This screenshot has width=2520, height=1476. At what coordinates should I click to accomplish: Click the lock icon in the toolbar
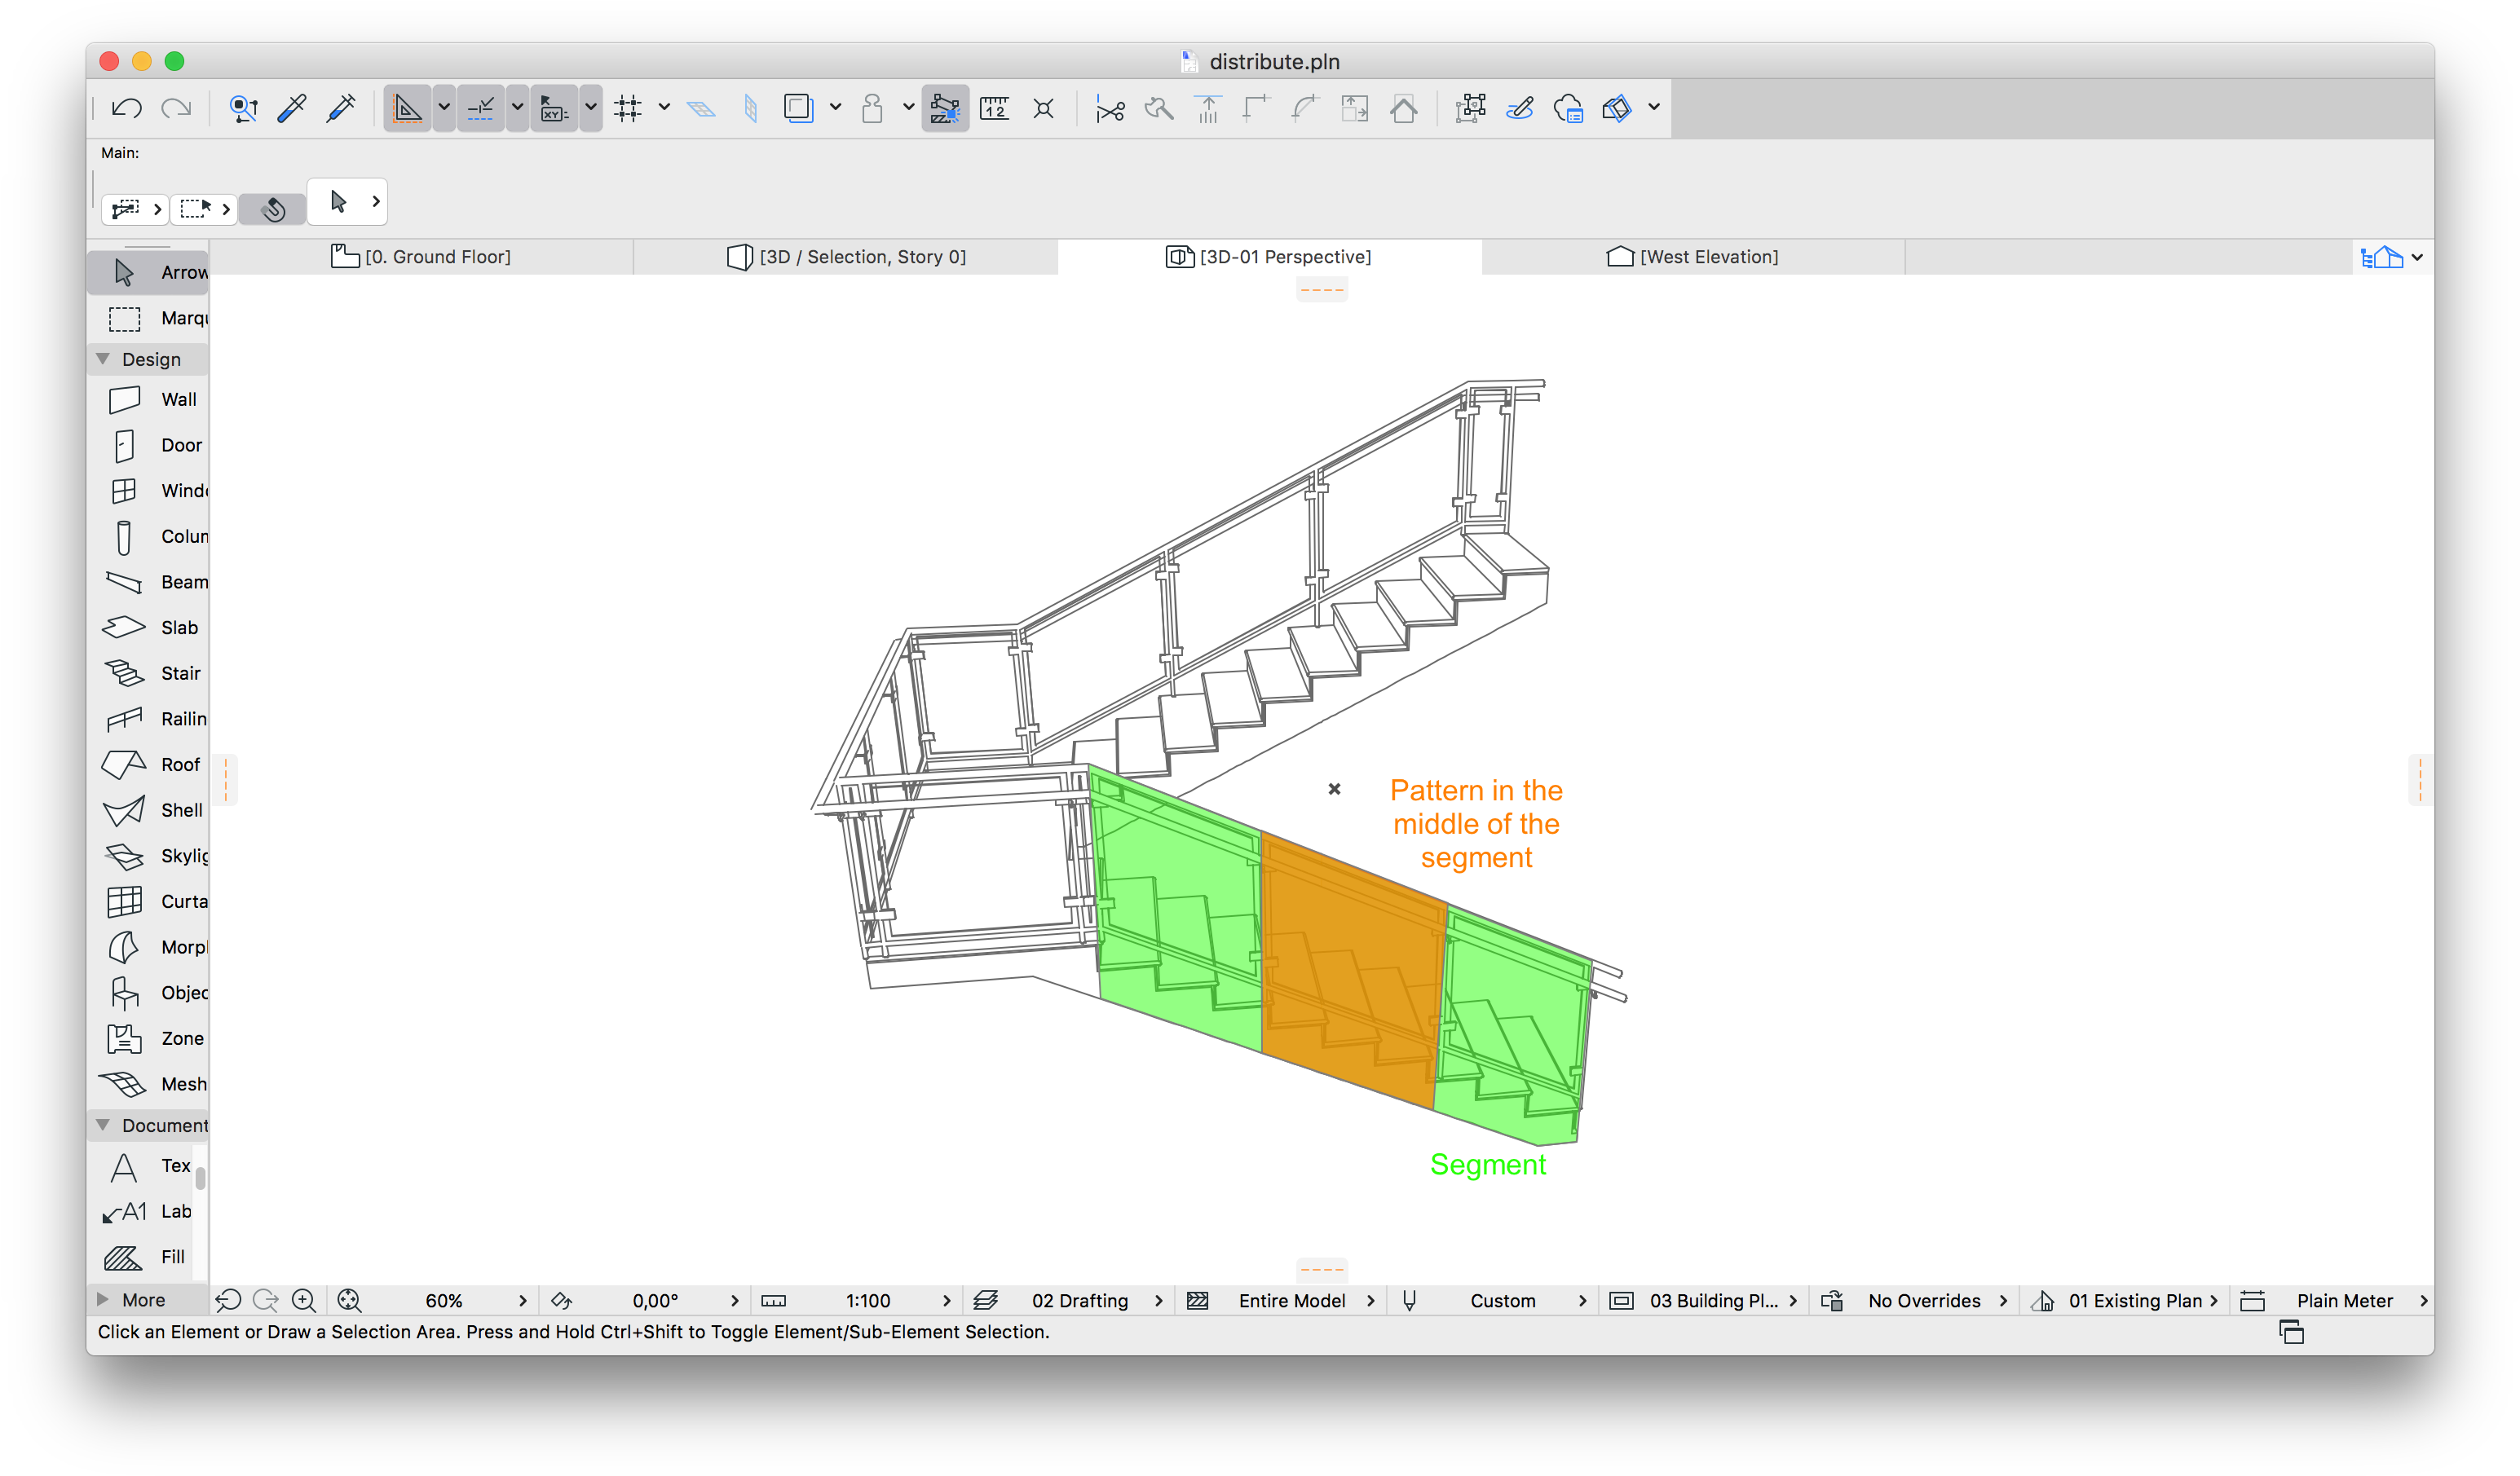click(872, 108)
